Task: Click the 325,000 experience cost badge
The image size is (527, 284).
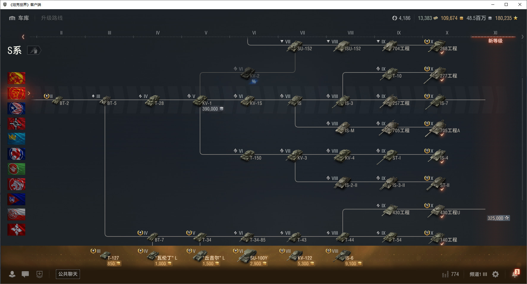Action: point(498,218)
